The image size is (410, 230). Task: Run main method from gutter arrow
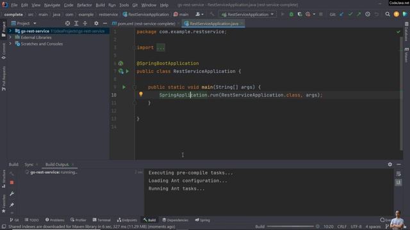124,87
